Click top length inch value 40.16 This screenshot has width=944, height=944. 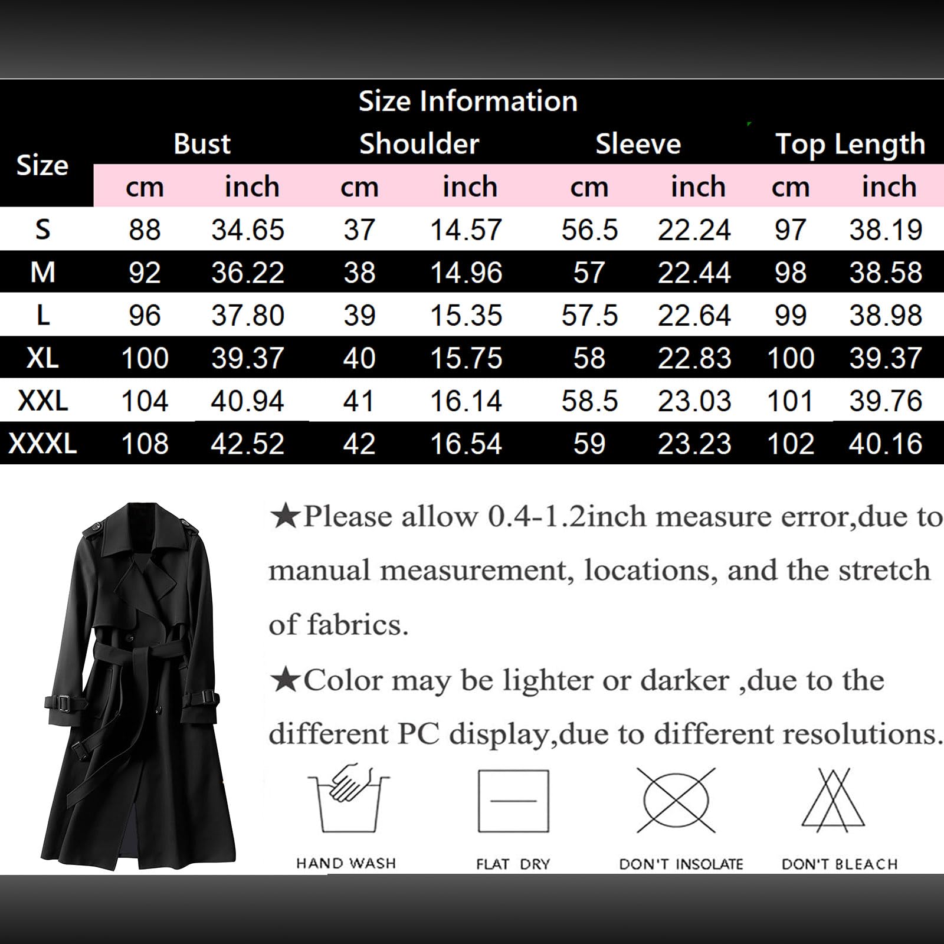pos(886,444)
